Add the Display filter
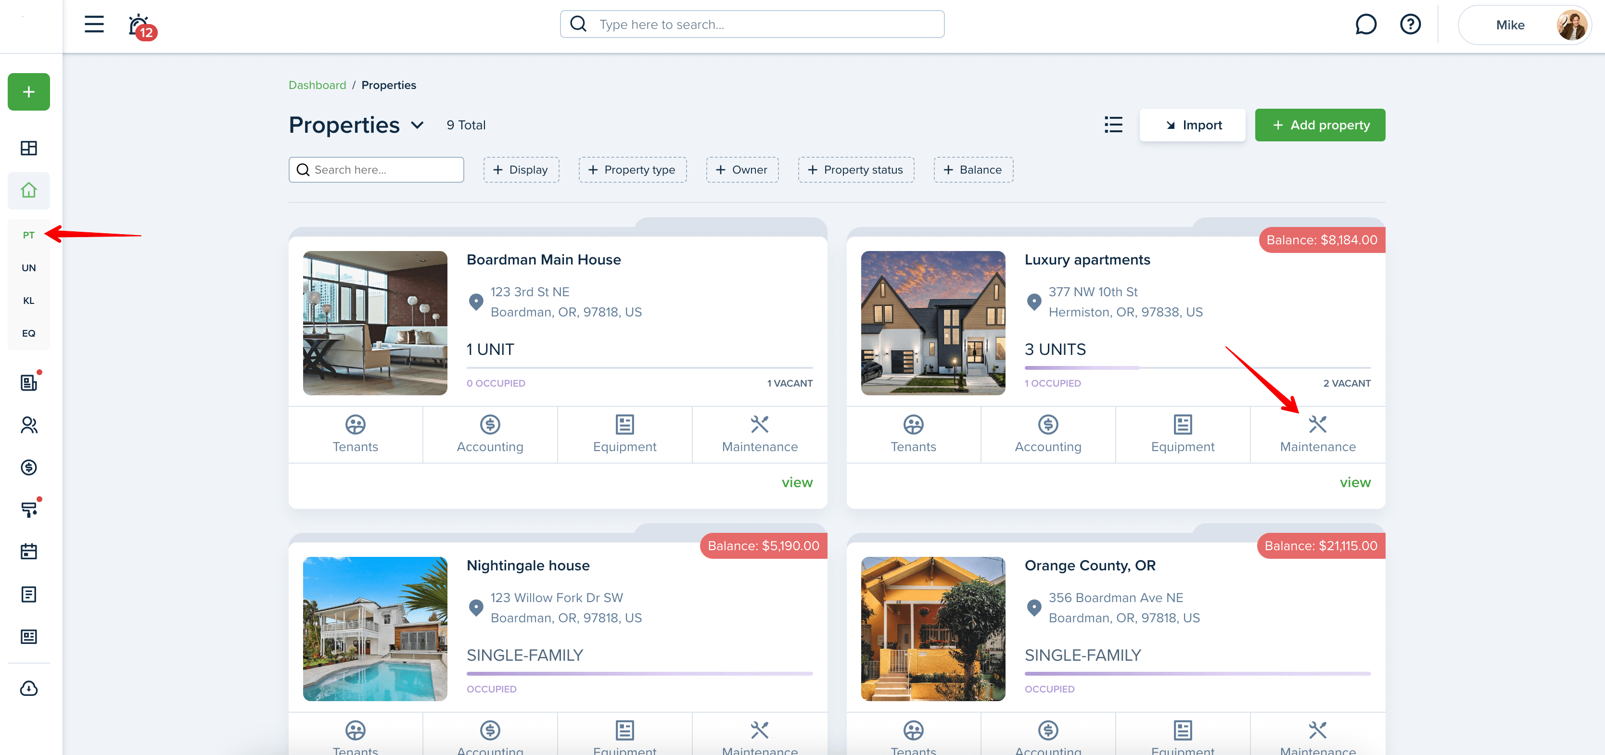1605x755 pixels. coord(521,169)
